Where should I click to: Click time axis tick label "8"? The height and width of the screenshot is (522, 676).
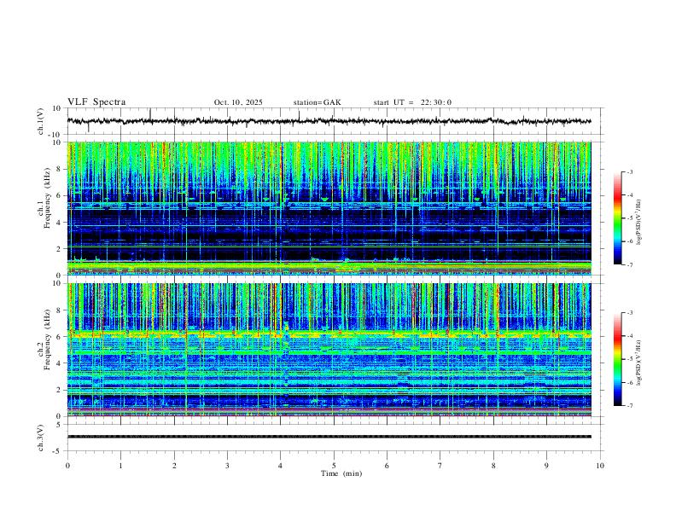[x=493, y=466]
